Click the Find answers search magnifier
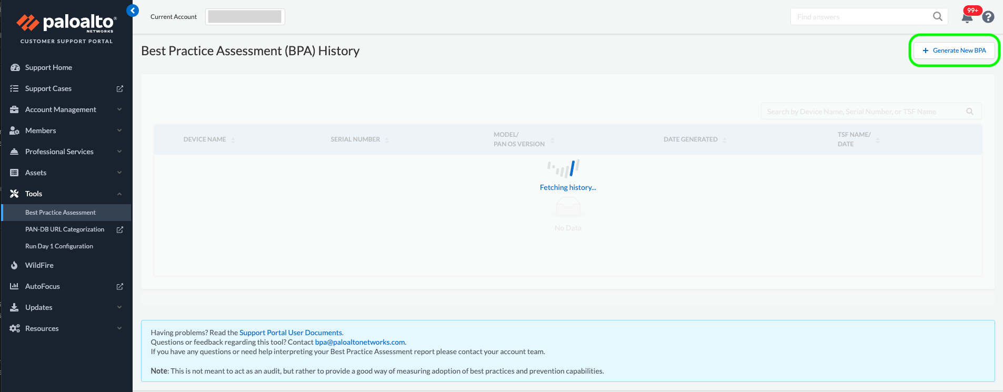 click(x=938, y=16)
